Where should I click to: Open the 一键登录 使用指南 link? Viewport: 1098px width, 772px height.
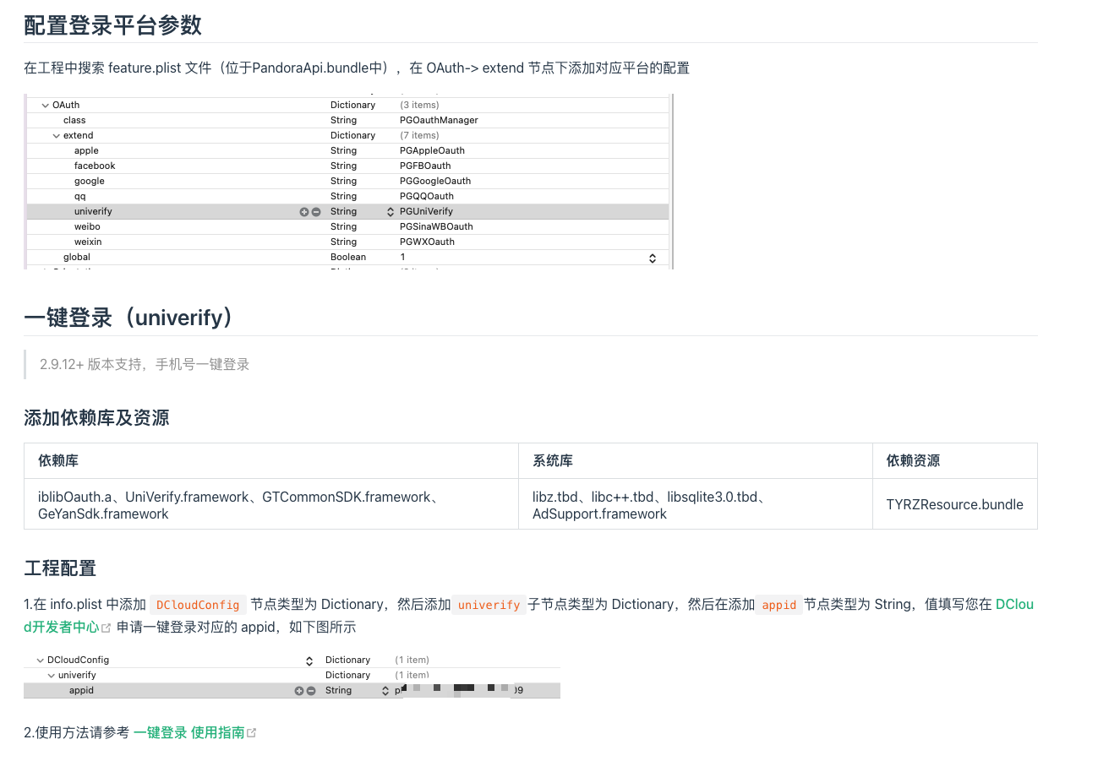[x=188, y=733]
